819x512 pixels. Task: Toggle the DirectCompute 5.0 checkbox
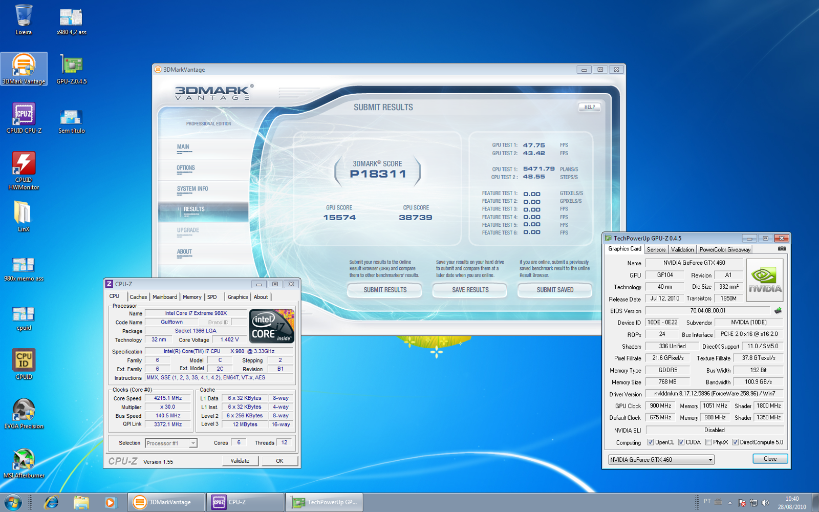click(x=735, y=442)
